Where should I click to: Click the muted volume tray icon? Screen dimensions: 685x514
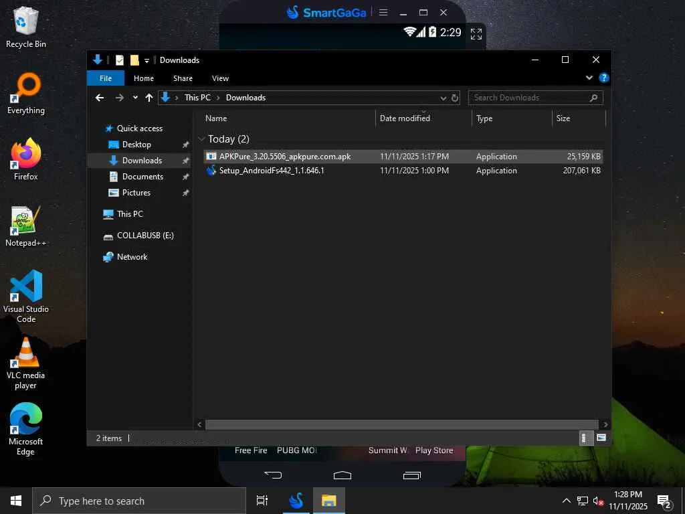coord(598,501)
